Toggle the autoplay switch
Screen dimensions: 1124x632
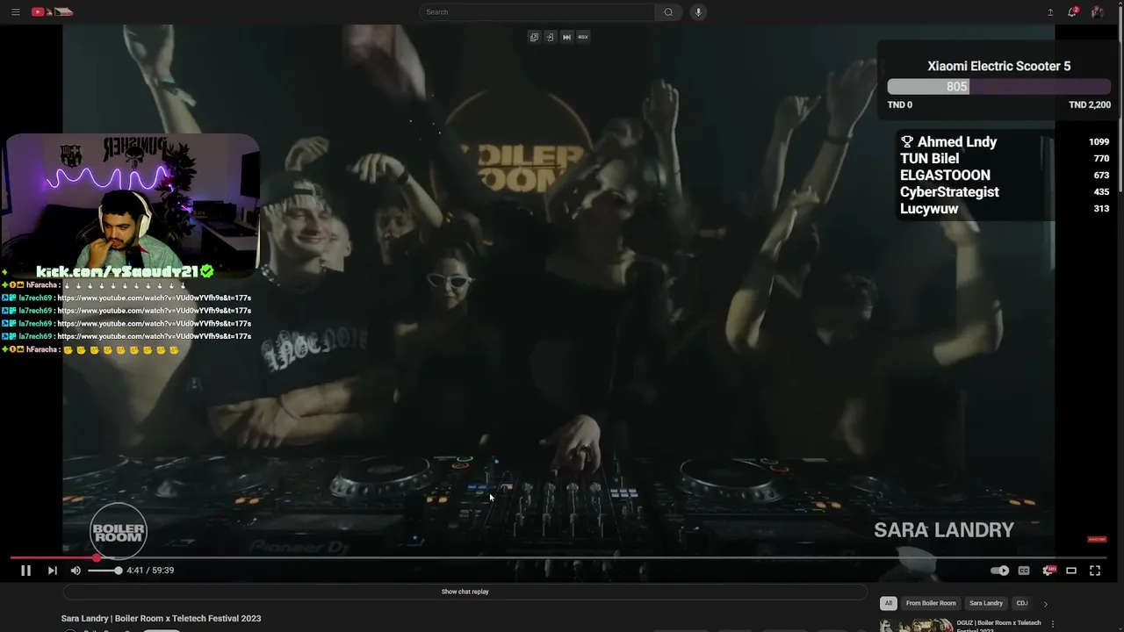coord(1000,571)
